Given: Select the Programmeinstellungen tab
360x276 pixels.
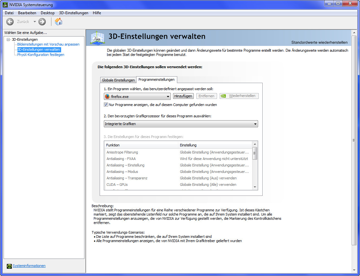Looking at the screenshot, I should point(157,80).
